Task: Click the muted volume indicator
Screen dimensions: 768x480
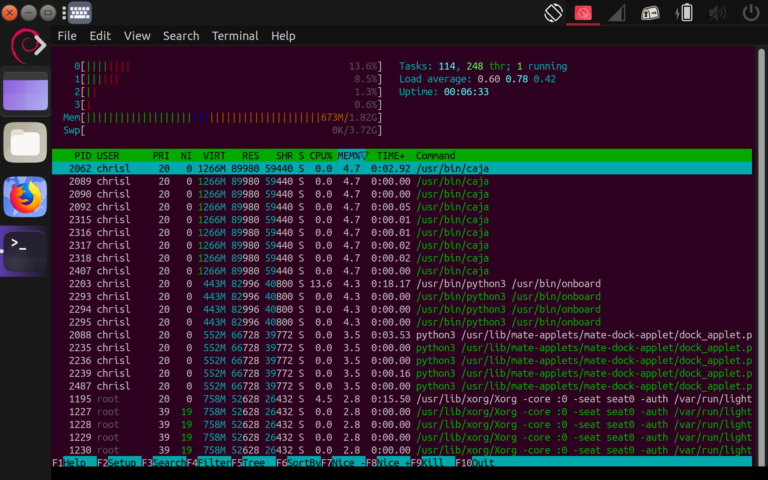Action: (717, 13)
